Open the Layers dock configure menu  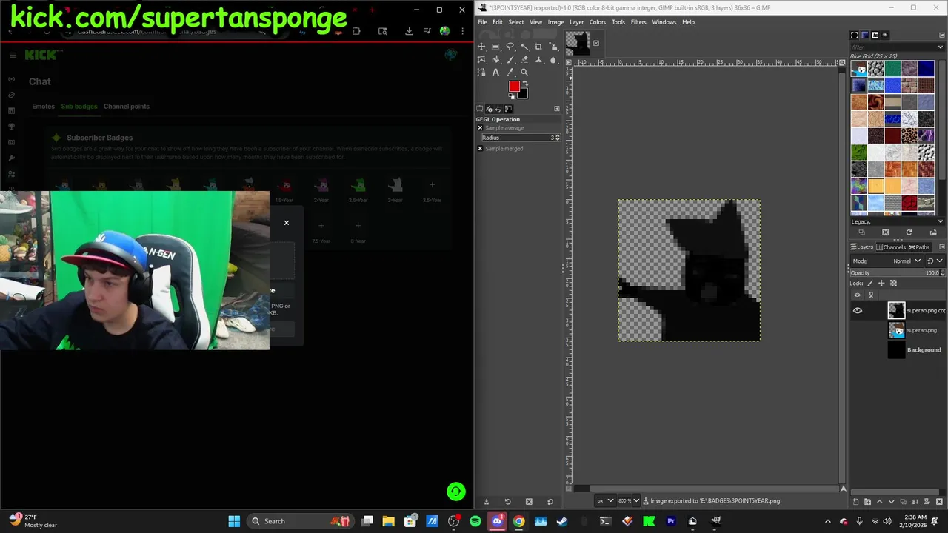point(941,247)
